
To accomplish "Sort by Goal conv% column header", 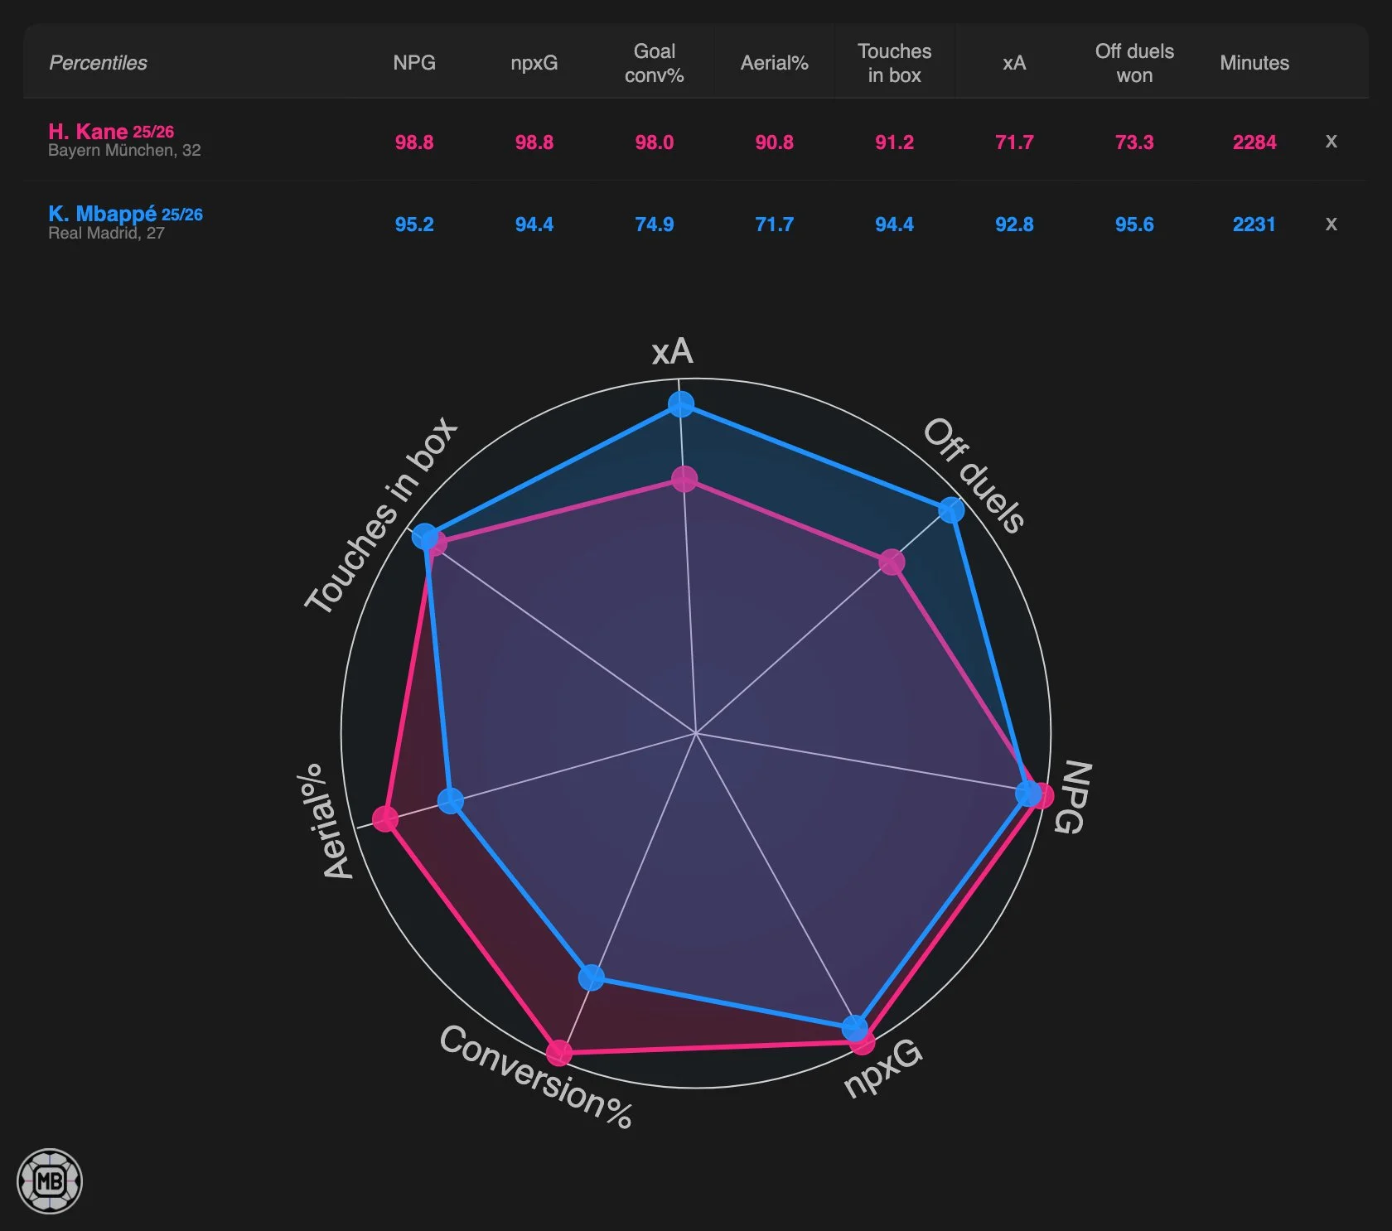I will pyautogui.click(x=655, y=63).
